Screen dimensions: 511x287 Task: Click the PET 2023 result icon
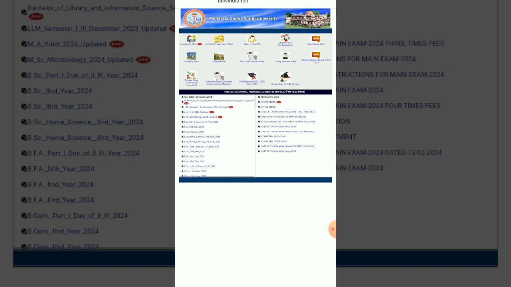[316, 55]
